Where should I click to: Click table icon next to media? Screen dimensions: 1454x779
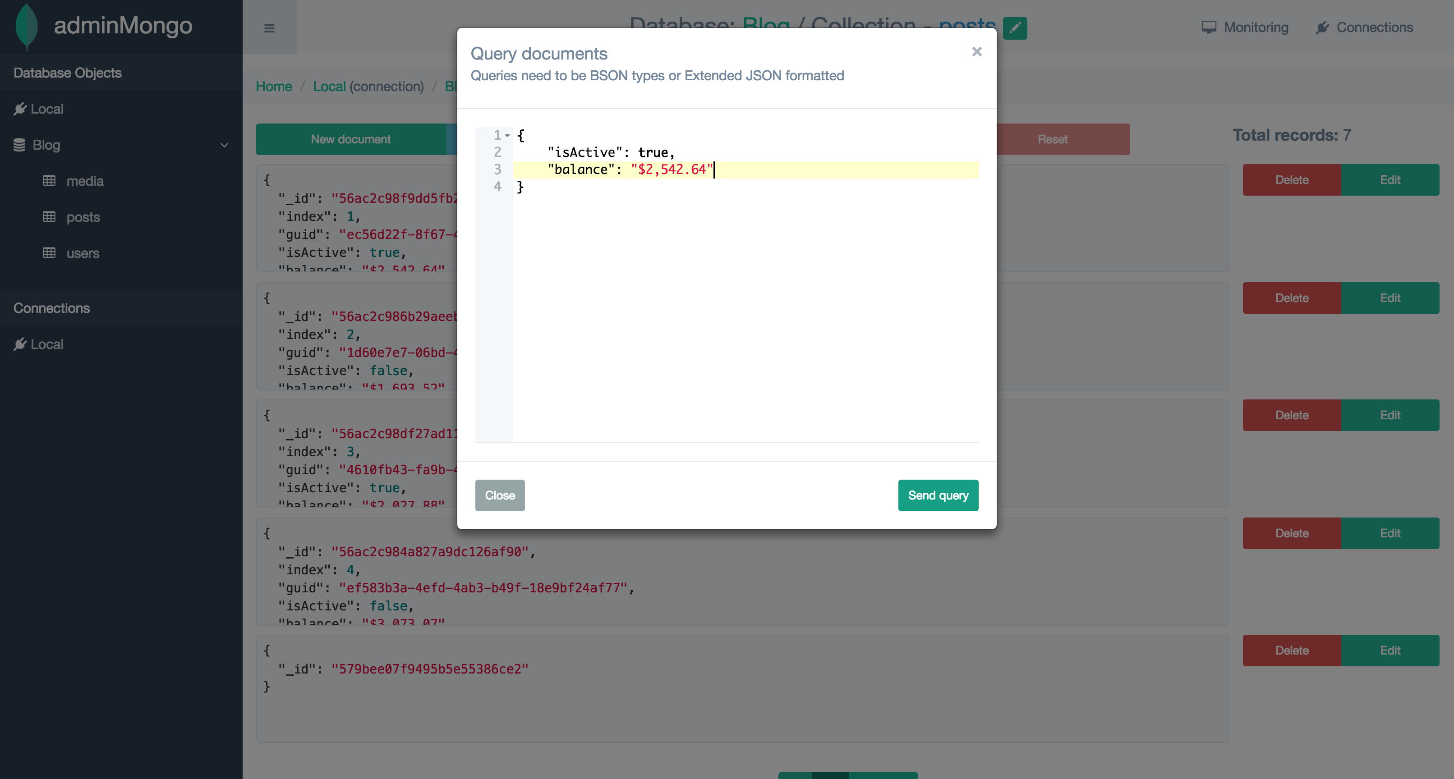click(x=49, y=180)
